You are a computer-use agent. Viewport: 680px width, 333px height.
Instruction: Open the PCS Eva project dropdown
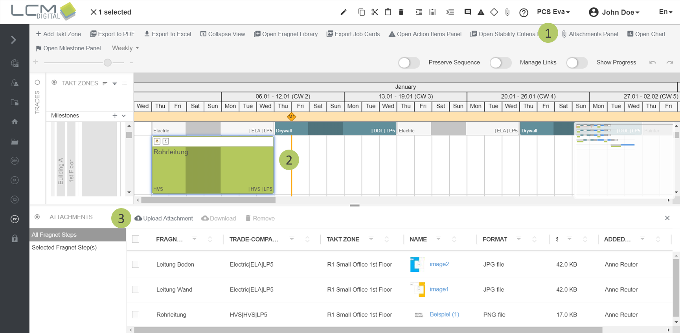pyautogui.click(x=553, y=12)
